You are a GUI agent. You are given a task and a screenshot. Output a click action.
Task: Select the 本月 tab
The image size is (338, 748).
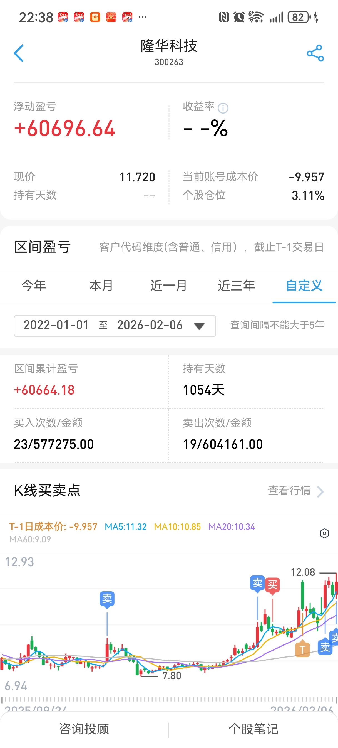point(101,286)
